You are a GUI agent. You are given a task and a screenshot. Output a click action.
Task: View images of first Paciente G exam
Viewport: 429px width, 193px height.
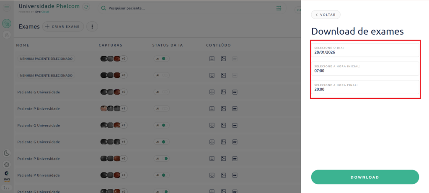click(x=224, y=92)
